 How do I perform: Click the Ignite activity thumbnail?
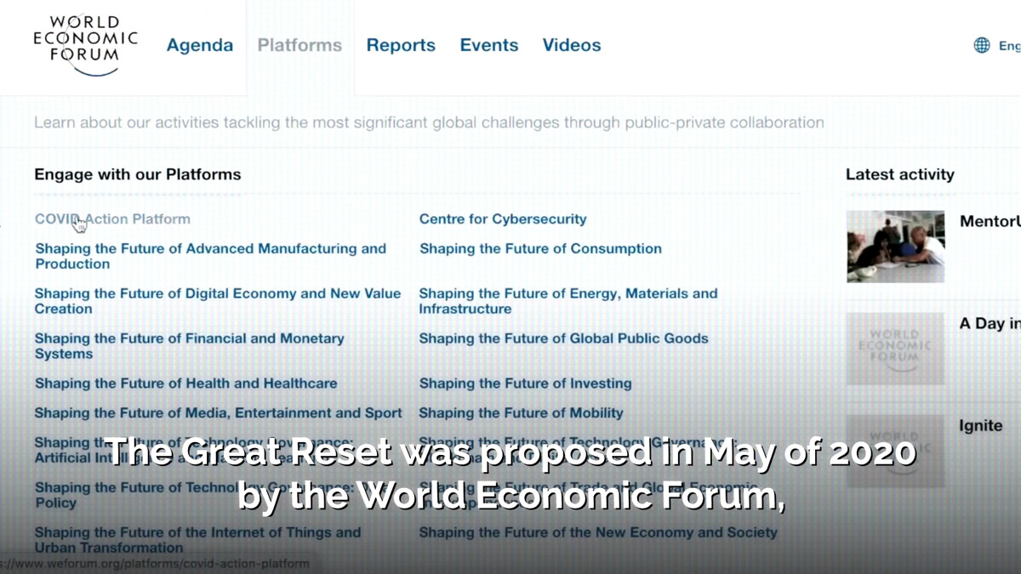(x=895, y=451)
